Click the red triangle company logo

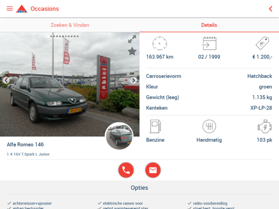tap(22, 9)
